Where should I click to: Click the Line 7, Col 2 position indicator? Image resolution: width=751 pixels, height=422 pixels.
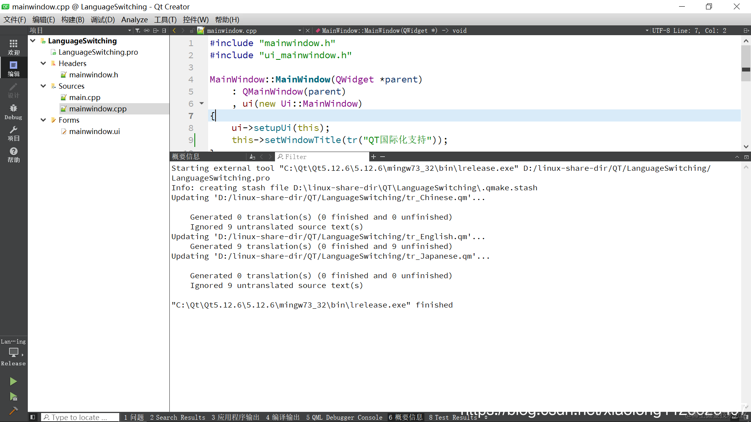click(x=699, y=30)
